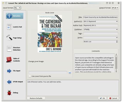
Task: Click the Comments scroll up arrow
Action: click(116, 54)
